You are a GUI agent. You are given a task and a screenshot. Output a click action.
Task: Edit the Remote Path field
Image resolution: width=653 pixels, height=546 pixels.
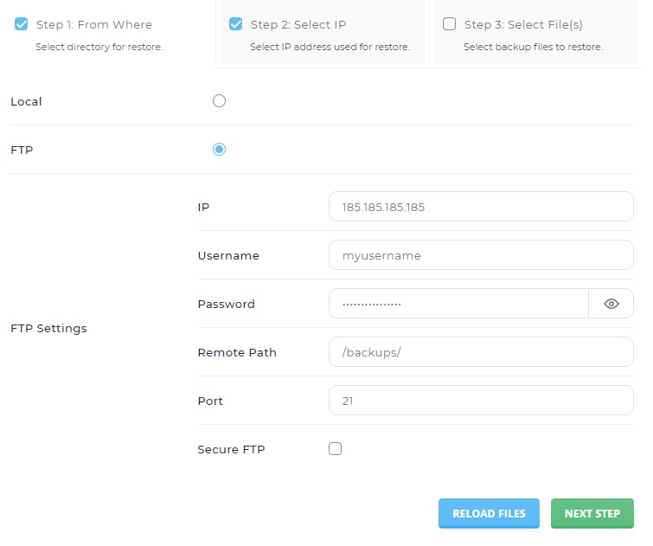click(x=481, y=353)
